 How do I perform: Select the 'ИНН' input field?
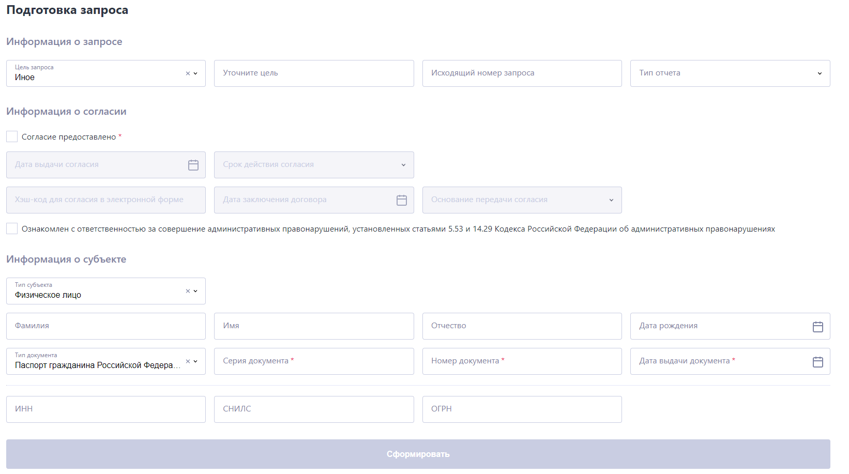pos(105,409)
